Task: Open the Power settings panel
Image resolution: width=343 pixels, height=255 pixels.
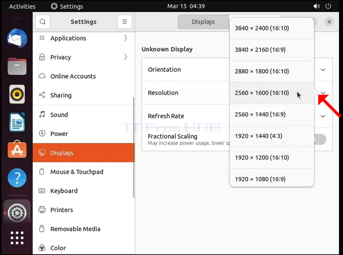Action: [84, 134]
